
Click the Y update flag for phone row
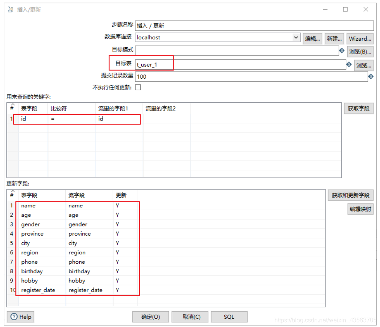point(125,262)
